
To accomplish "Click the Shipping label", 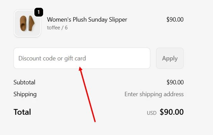I will click(25, 94).
